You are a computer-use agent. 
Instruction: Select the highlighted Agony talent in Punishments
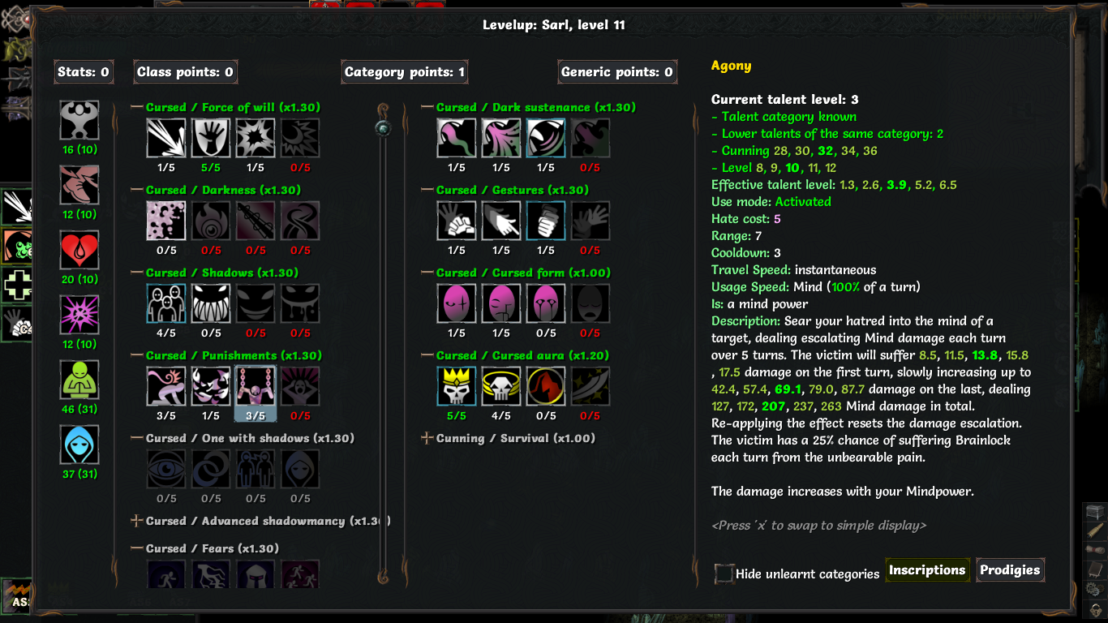coord(256,386)
